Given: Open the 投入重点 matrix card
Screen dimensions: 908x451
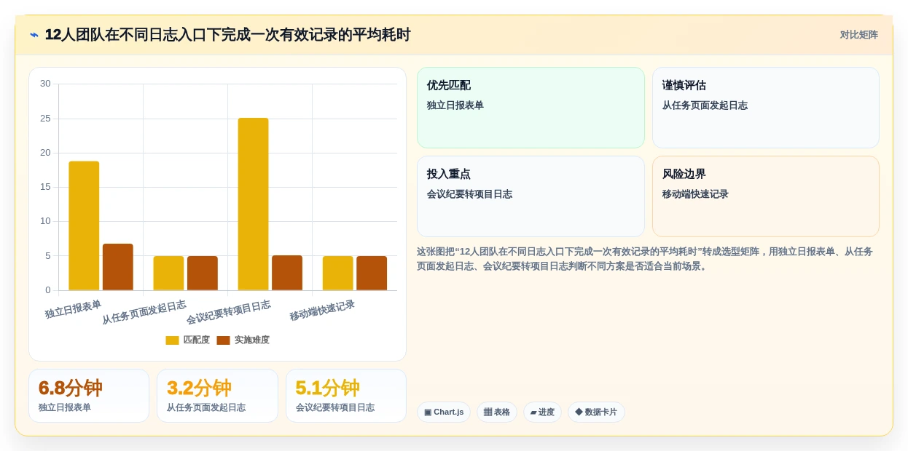Looking at the screenshot, I should [531, 196].
